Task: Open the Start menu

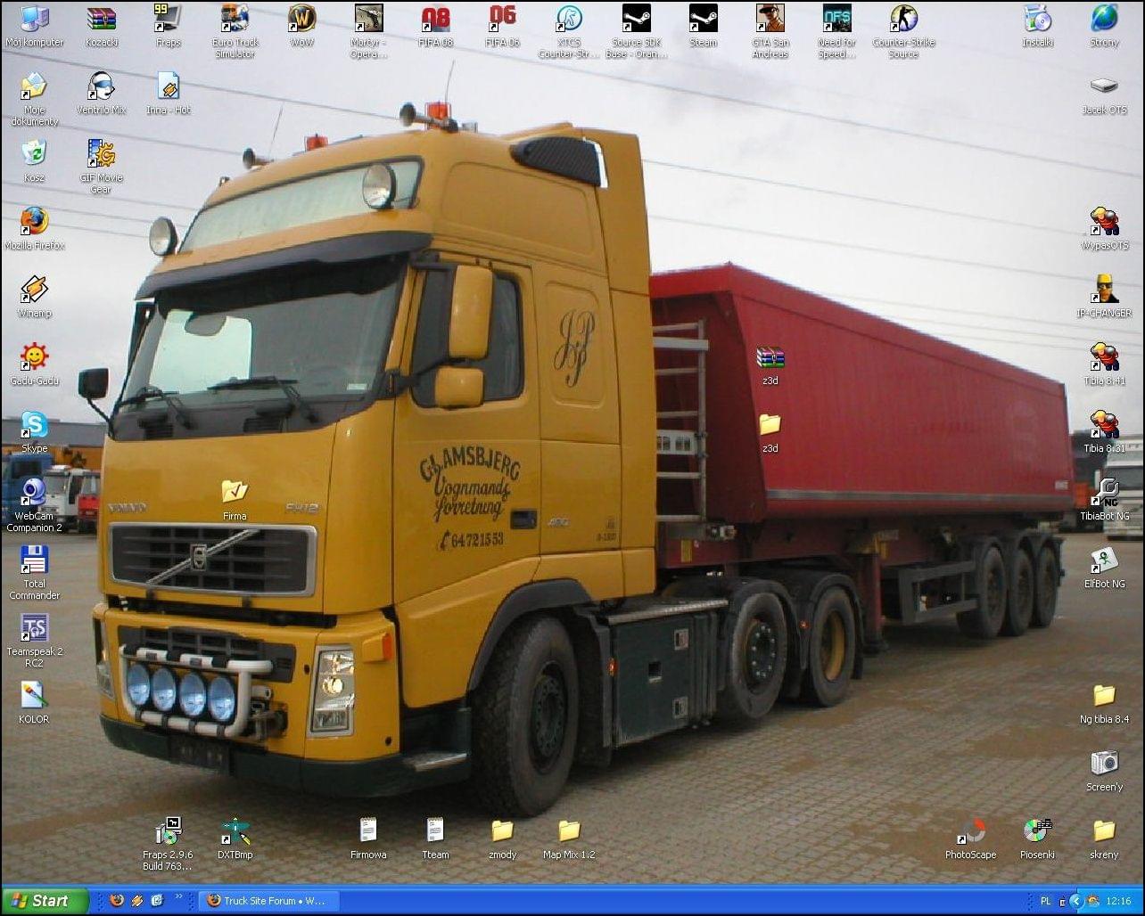Action: [45, 901]
